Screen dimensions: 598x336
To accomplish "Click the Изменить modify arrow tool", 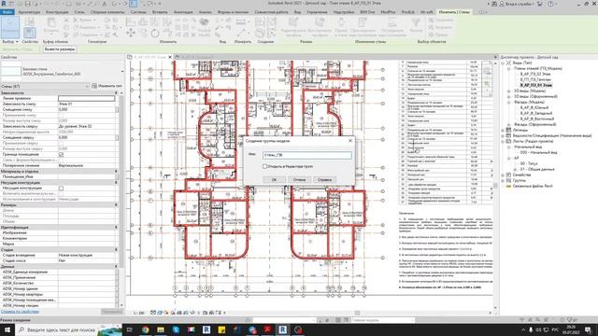I will click(x=10, y=27).
